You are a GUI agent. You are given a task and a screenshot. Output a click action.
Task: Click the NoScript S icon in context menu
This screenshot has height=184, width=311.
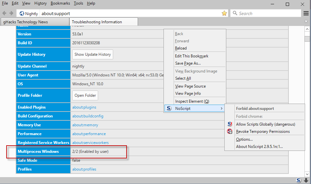169,108
